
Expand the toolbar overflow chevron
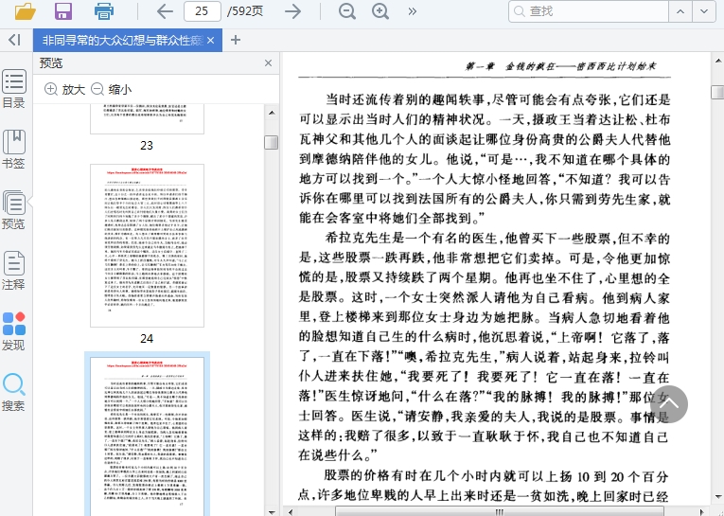coord(413,11)
